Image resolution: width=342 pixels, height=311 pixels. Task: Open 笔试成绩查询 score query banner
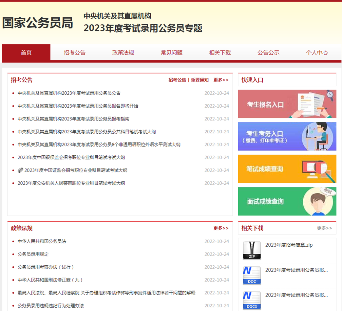[x=287, y=169]
